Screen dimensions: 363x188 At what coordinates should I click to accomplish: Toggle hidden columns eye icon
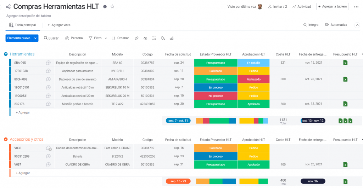tap(145, 38)
